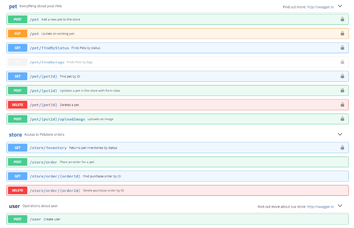354x228 pixels.
Task: Select the lock icon on GET /pet/{petId}
Action: tap(342, 76)
